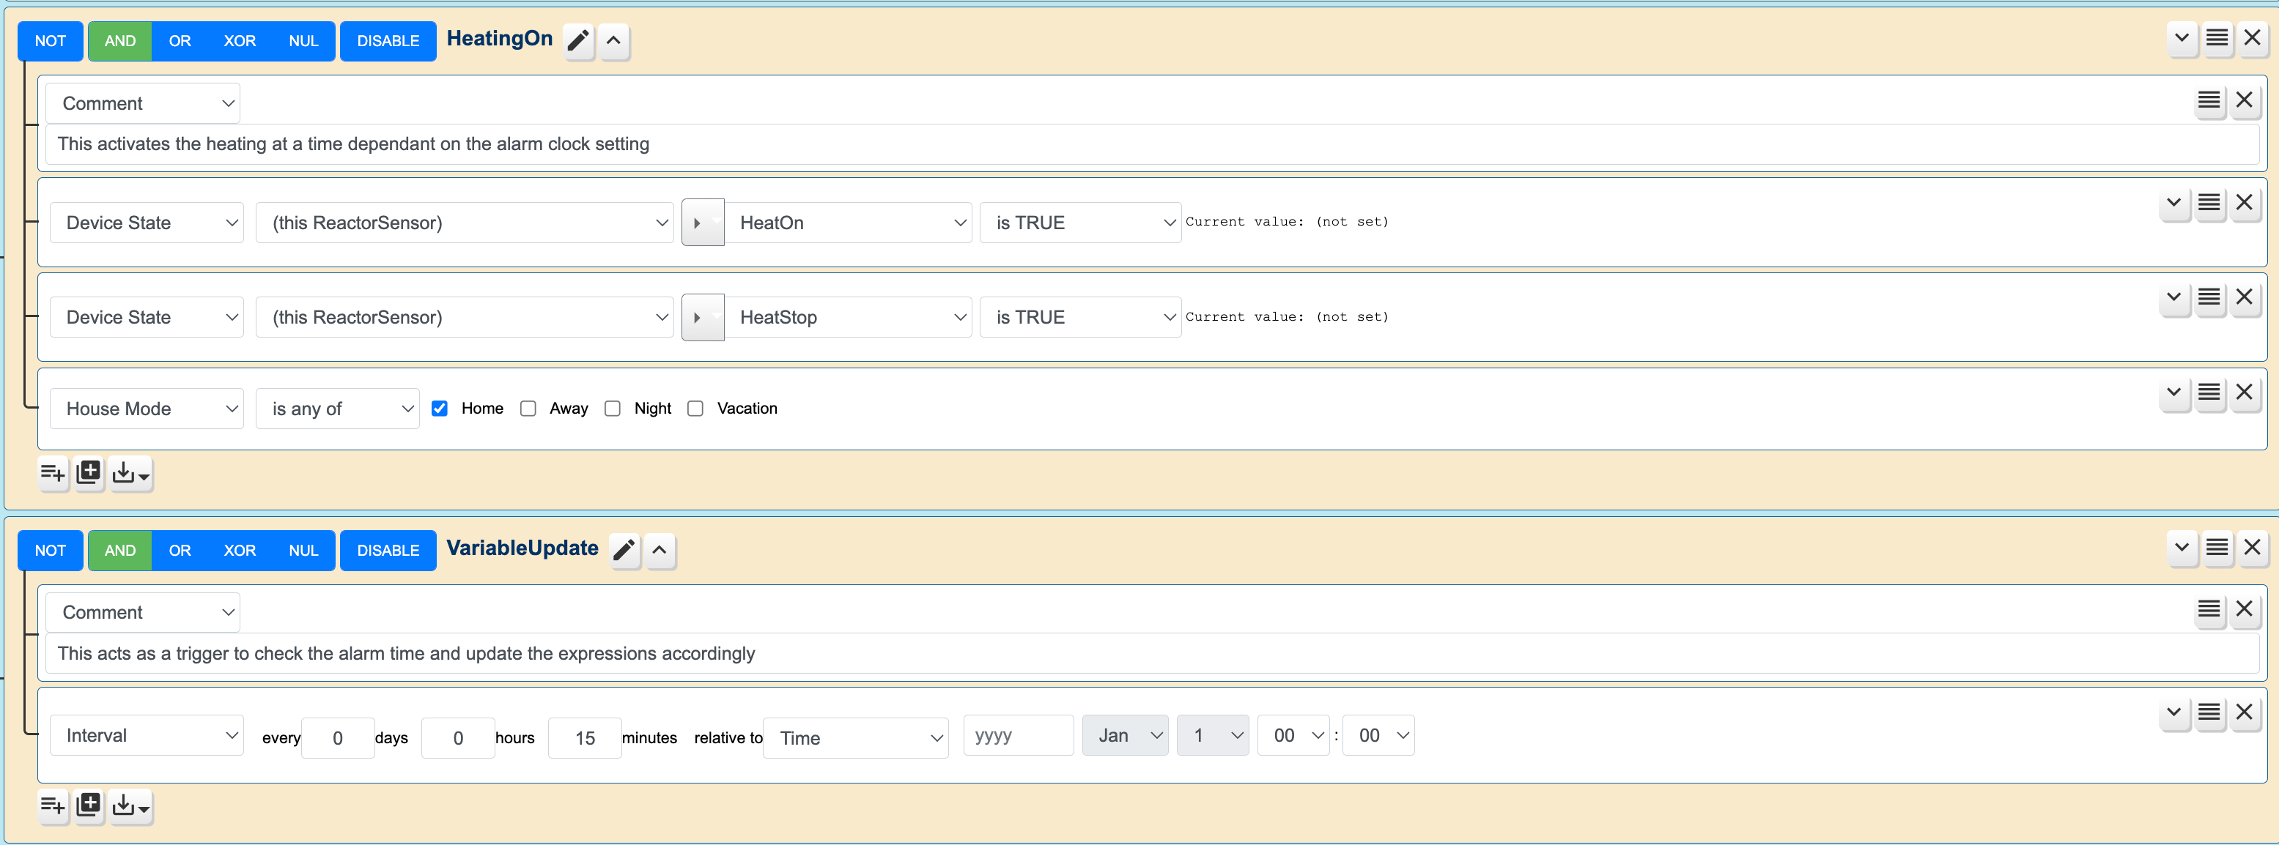2279x845 pixels.
Task: Show the action picker arrow beside HeatStop
Action: click(x=703, y=317)
